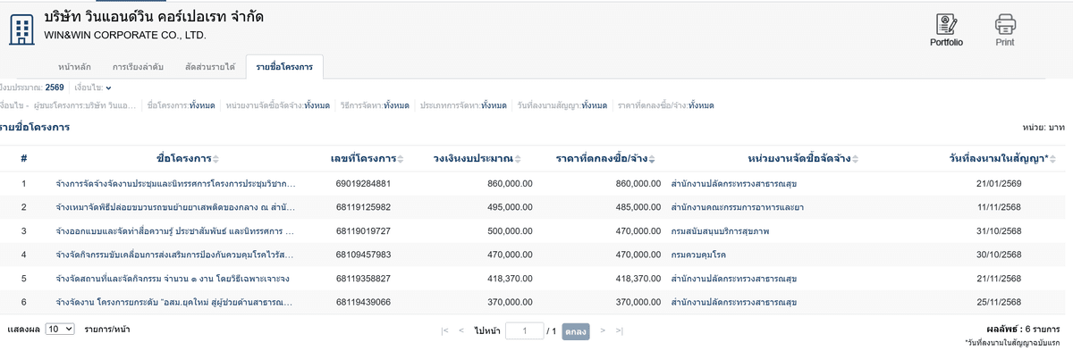Click the company building icon
Viewport: 1073px width, 351px height.
click(x=21, y=29)
